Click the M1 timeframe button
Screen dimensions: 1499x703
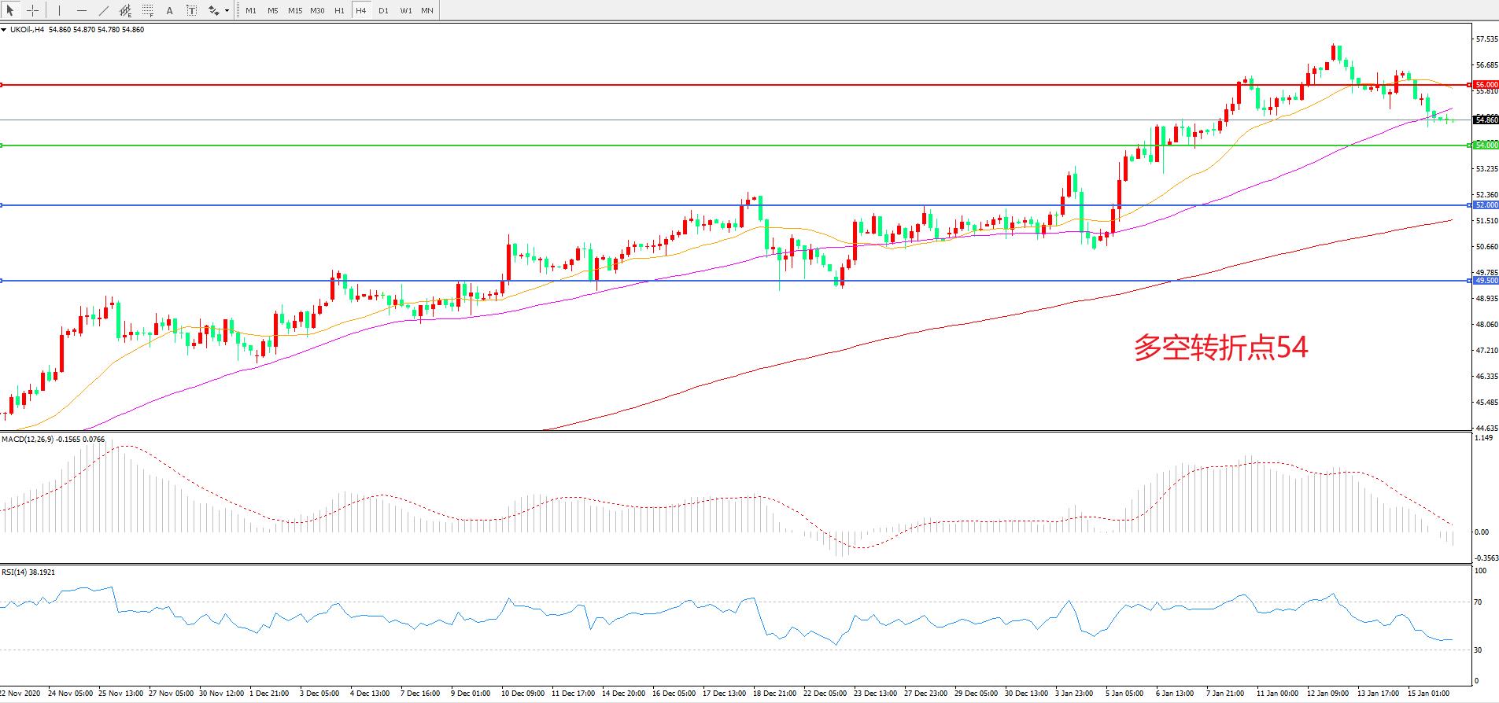tap(251, 10)
